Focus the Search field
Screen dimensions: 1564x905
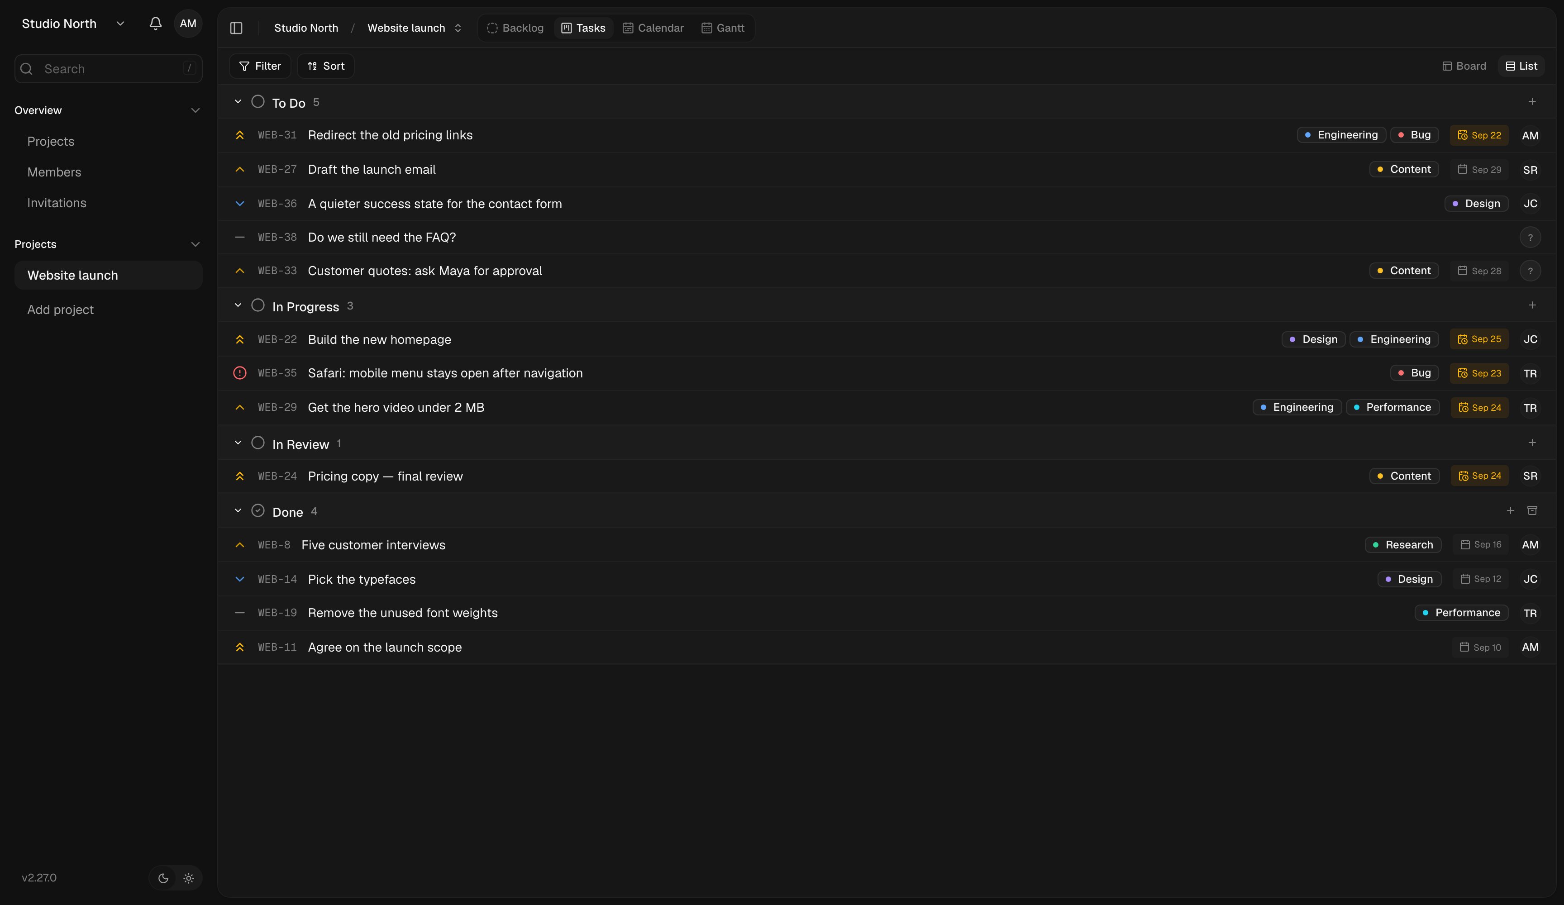point(109,69)
